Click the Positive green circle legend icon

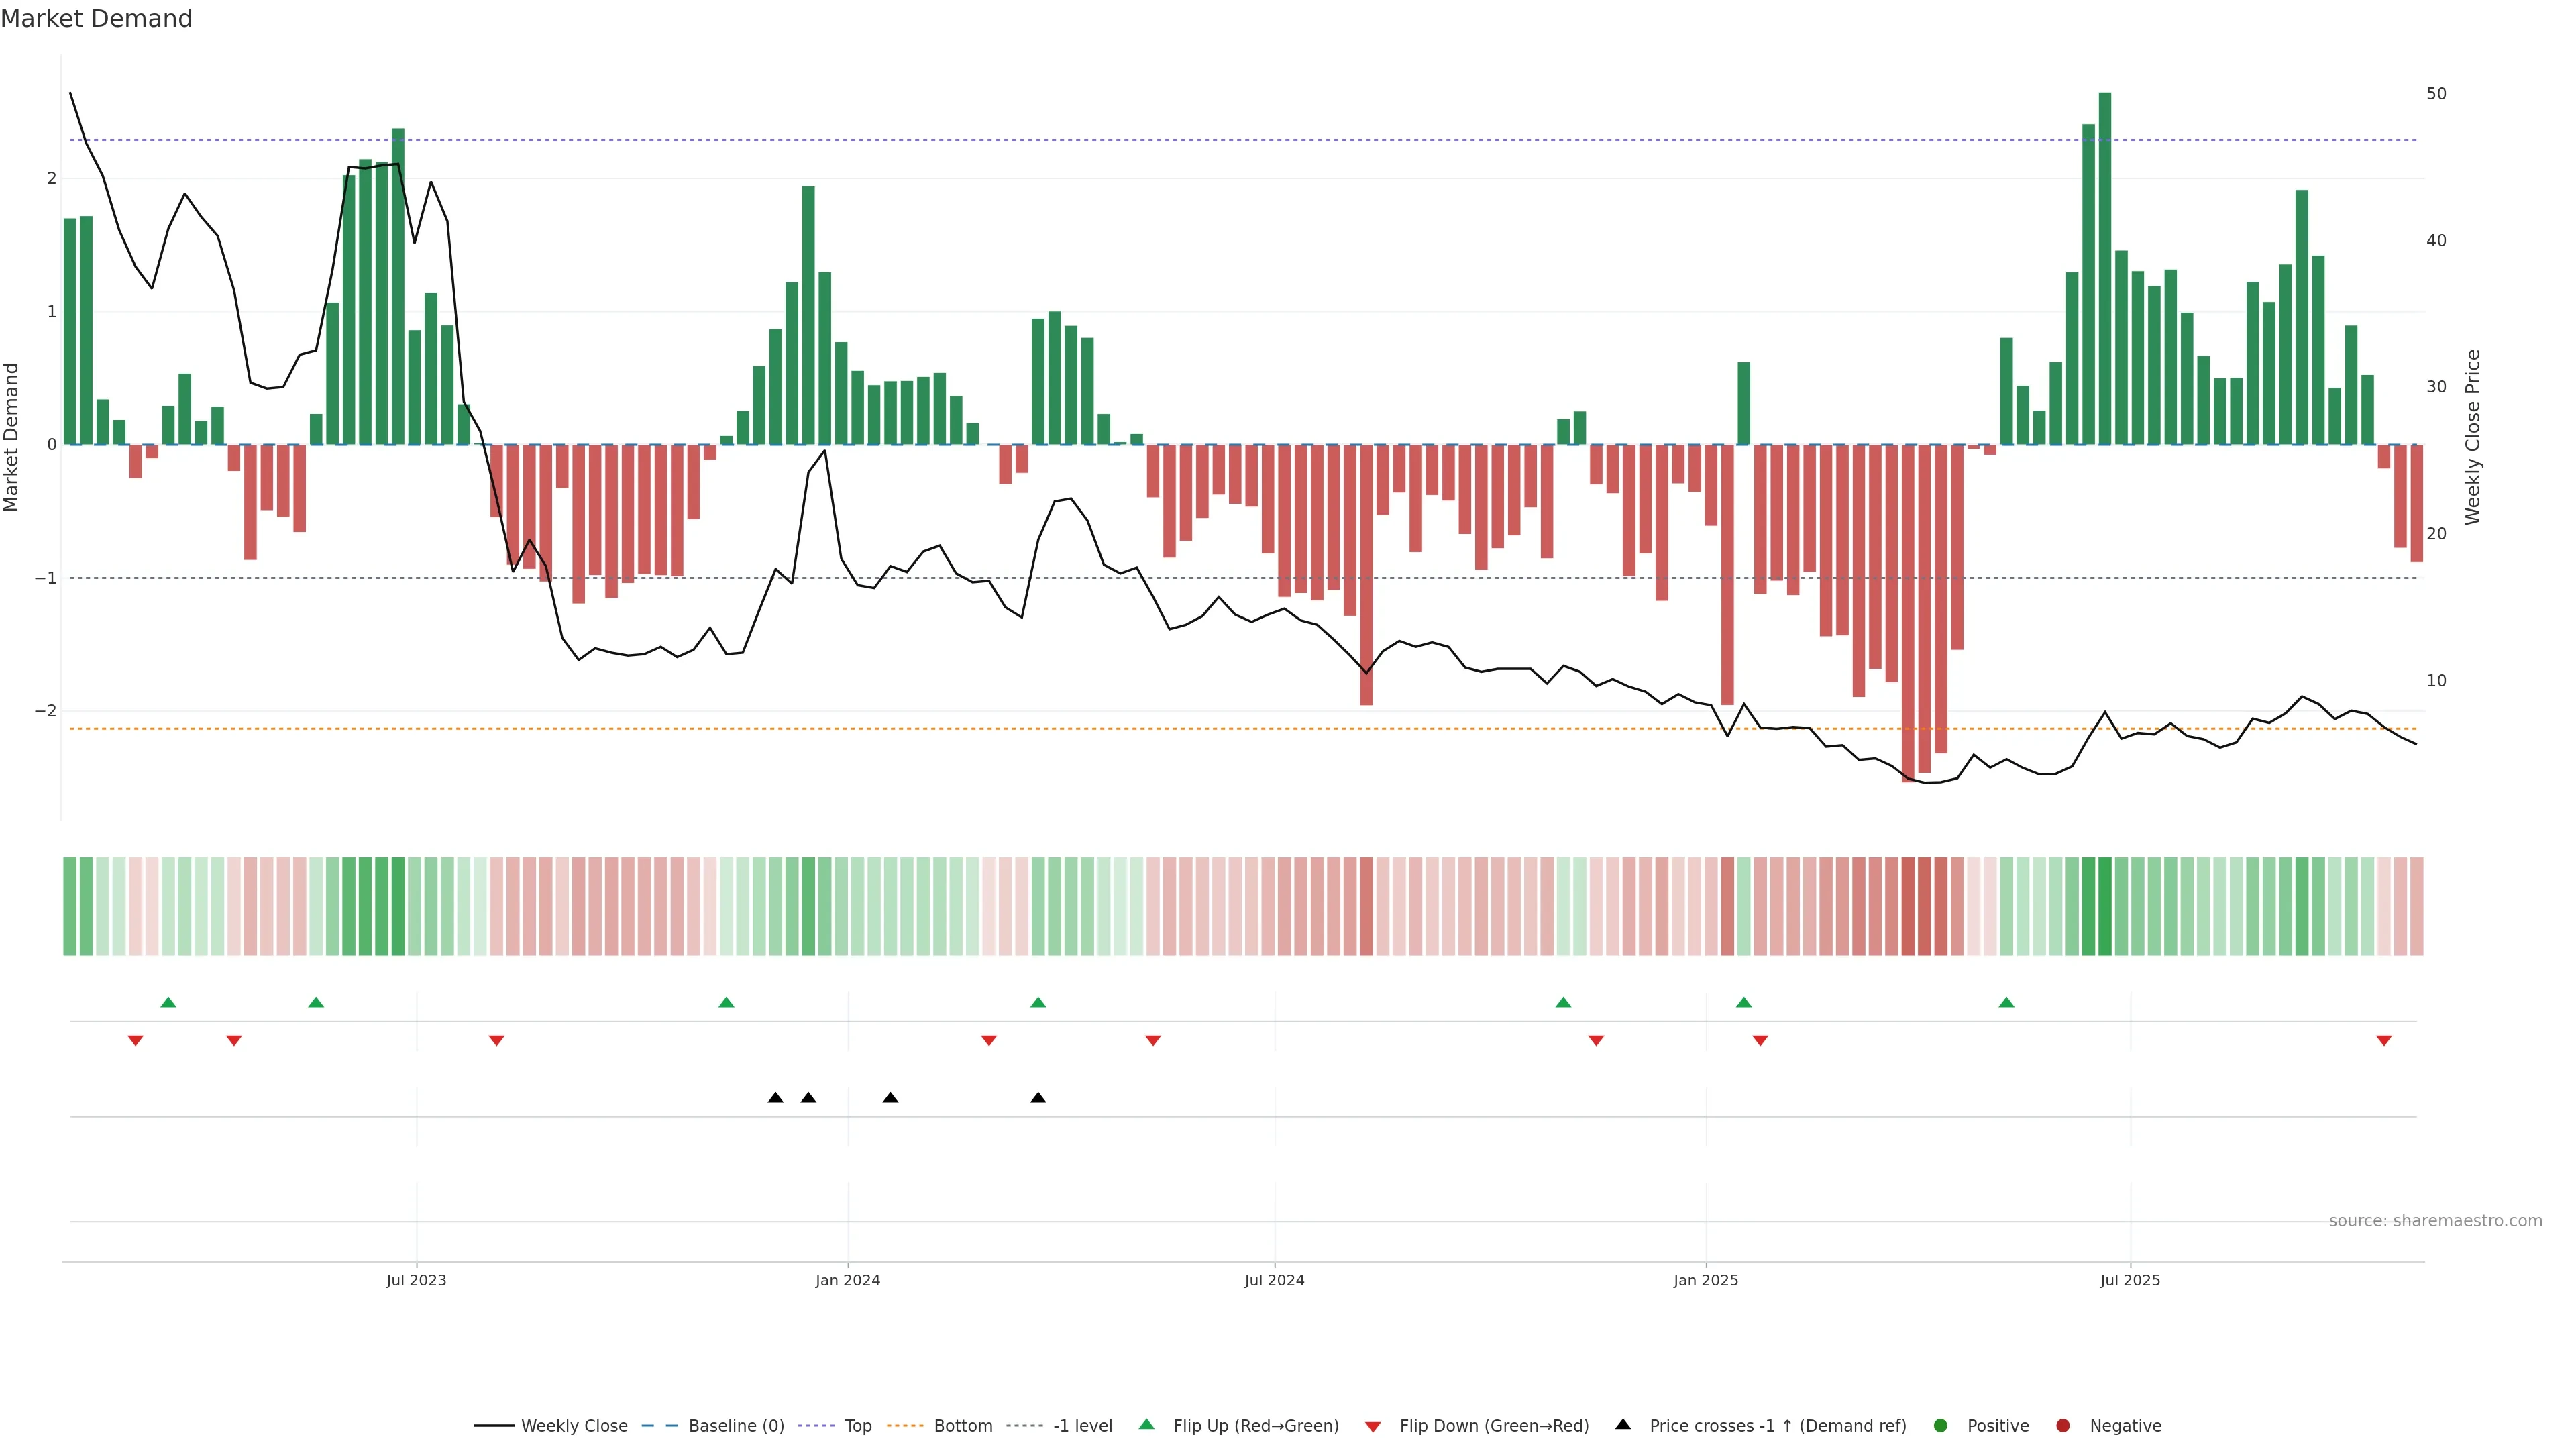point(1941,1426)
